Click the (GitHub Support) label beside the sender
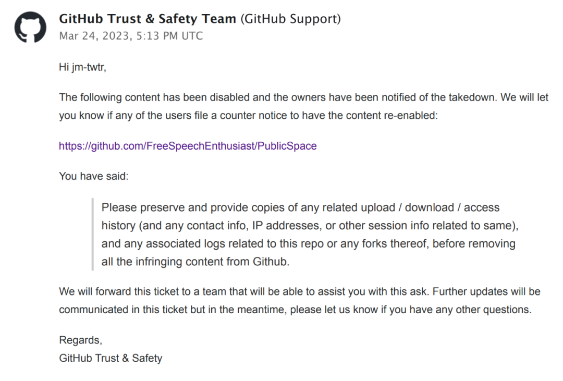Viewport: 563px width, 381px height. 290,19
